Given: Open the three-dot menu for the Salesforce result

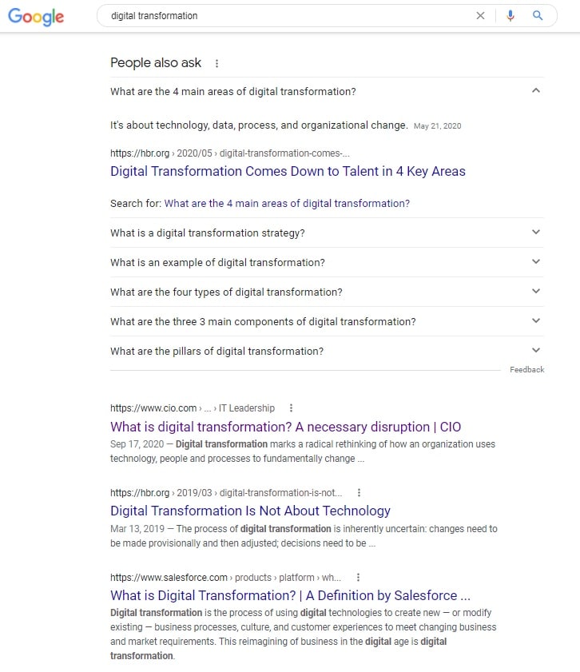Looking at the screenshot, I should (x=357, y=577).
